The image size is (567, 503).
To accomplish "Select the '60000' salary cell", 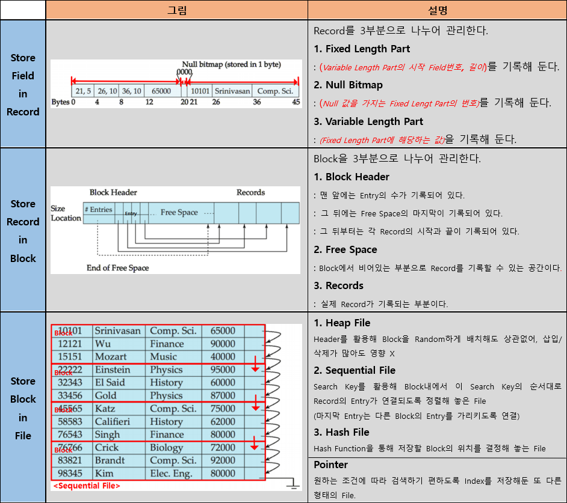I will click(223, 383).
